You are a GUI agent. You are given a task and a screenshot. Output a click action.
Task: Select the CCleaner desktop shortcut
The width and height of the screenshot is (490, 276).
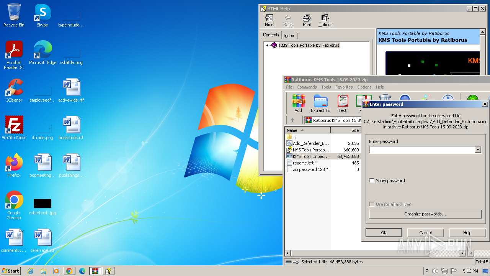(x=14, y=91)
